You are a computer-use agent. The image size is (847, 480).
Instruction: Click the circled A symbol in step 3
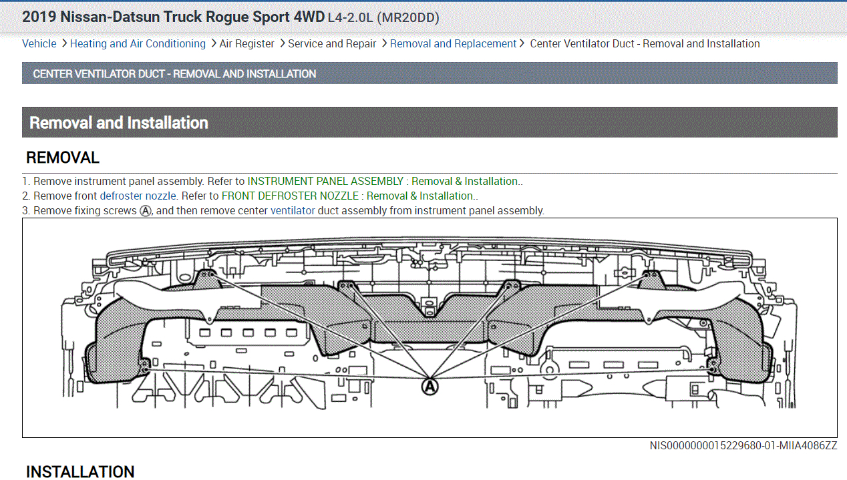coord(146,210)
